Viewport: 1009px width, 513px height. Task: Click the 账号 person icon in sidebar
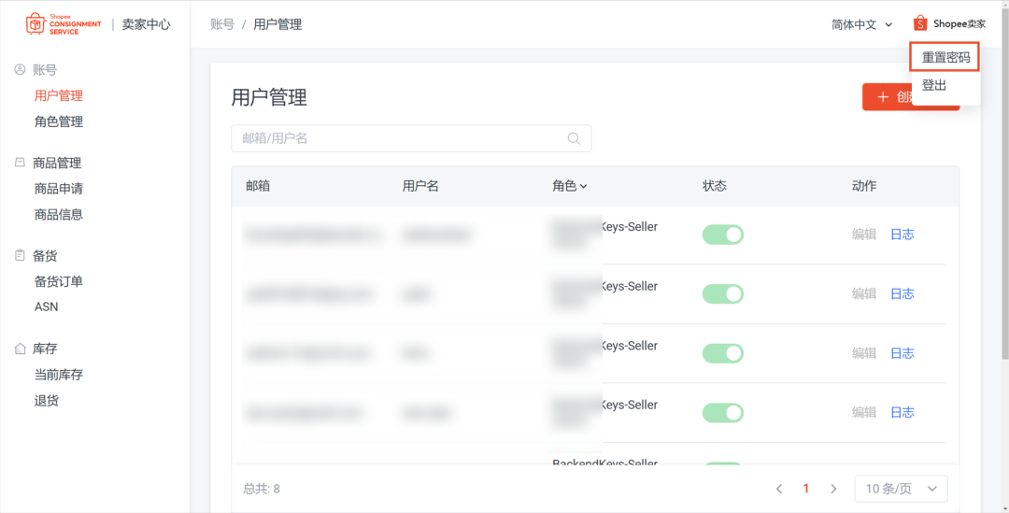20,69
